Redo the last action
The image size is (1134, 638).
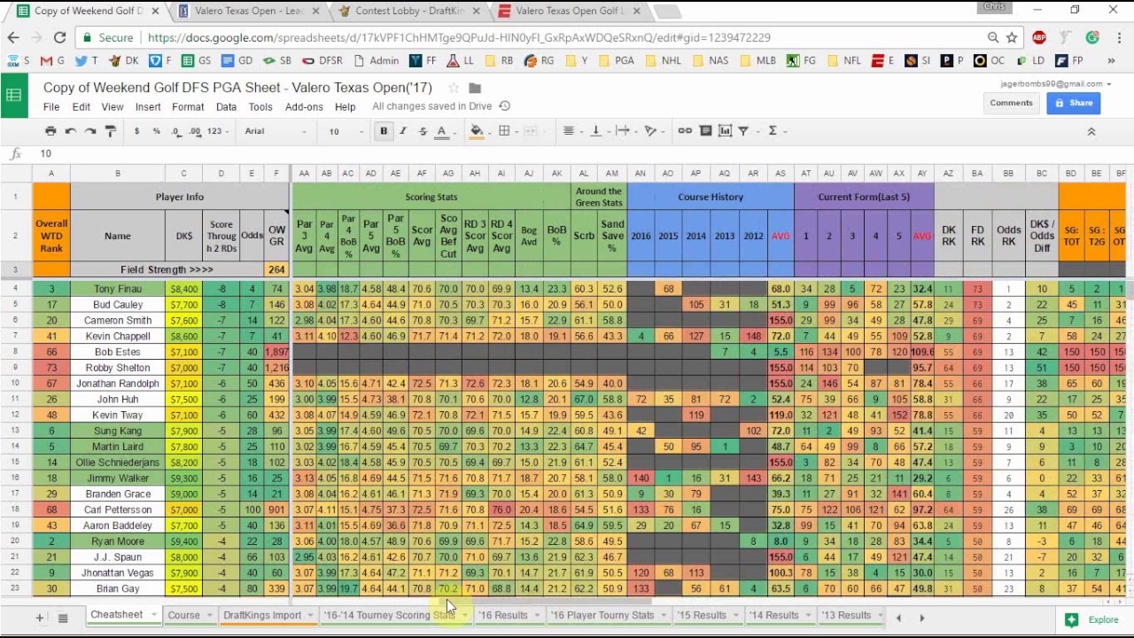coord(90,131)
